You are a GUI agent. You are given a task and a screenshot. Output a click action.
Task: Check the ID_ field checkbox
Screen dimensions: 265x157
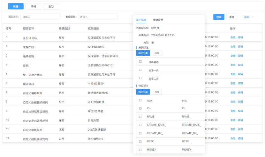click(140, 109)
